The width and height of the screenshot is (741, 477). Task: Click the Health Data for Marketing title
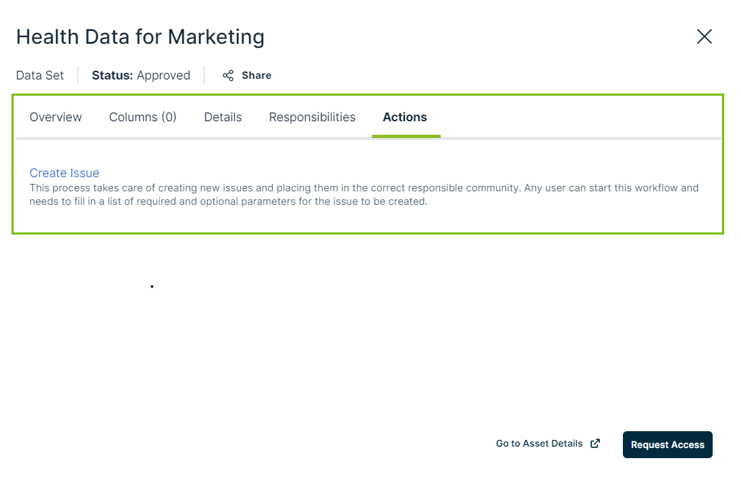[140, 36]
